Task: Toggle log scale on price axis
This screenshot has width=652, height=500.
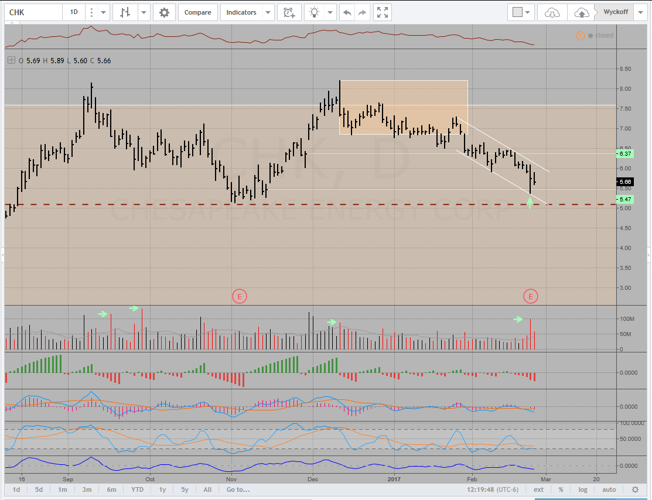Action: pyautogui.click(x=583, y=489)
